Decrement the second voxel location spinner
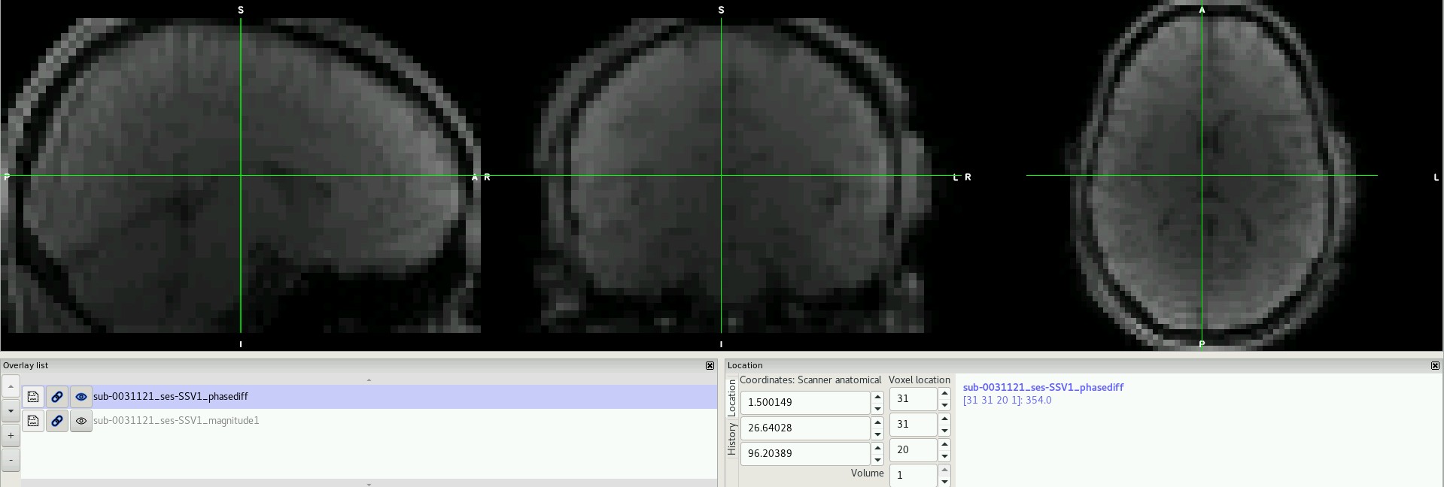This screenshot has width=1444, height=487. (944, 431)
